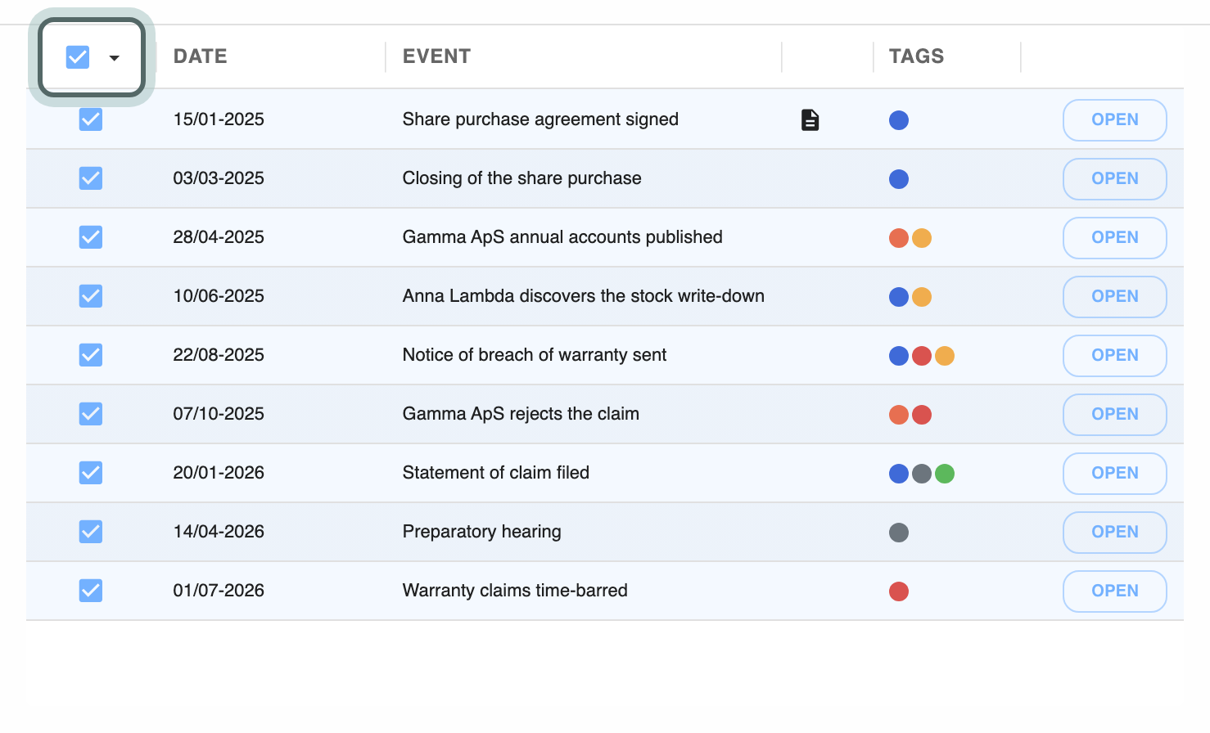Click the Preparatory hearing event title
The height and width of the screenshot is (733, 1210).
(481, 532)
